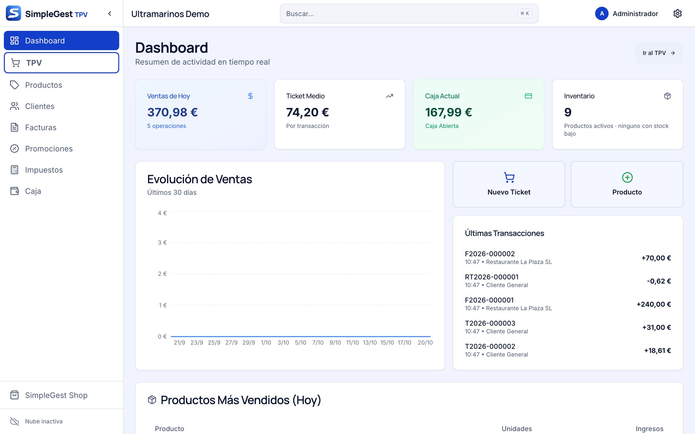Open Clientes in the sidebar
695x434 pixels.
pyautogui.click(x=61, y=106)
